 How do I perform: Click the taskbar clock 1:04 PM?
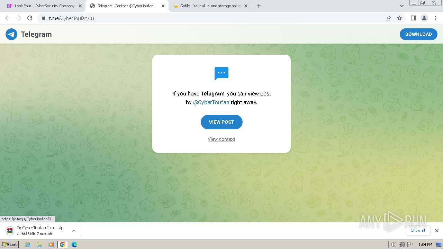425,245
